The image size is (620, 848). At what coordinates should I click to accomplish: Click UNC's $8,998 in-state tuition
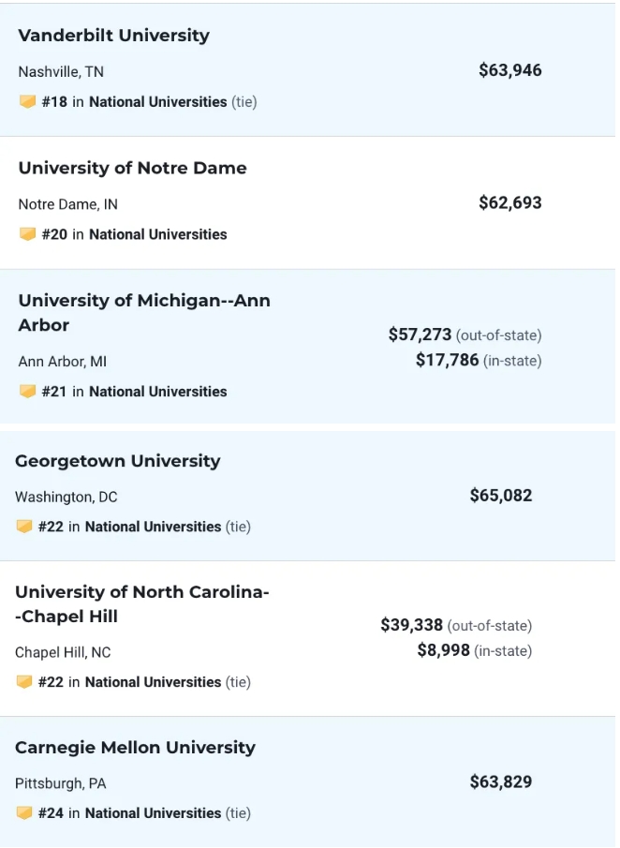coord(443,650)
